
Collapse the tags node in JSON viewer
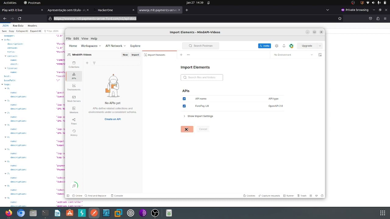coord(2,84)
